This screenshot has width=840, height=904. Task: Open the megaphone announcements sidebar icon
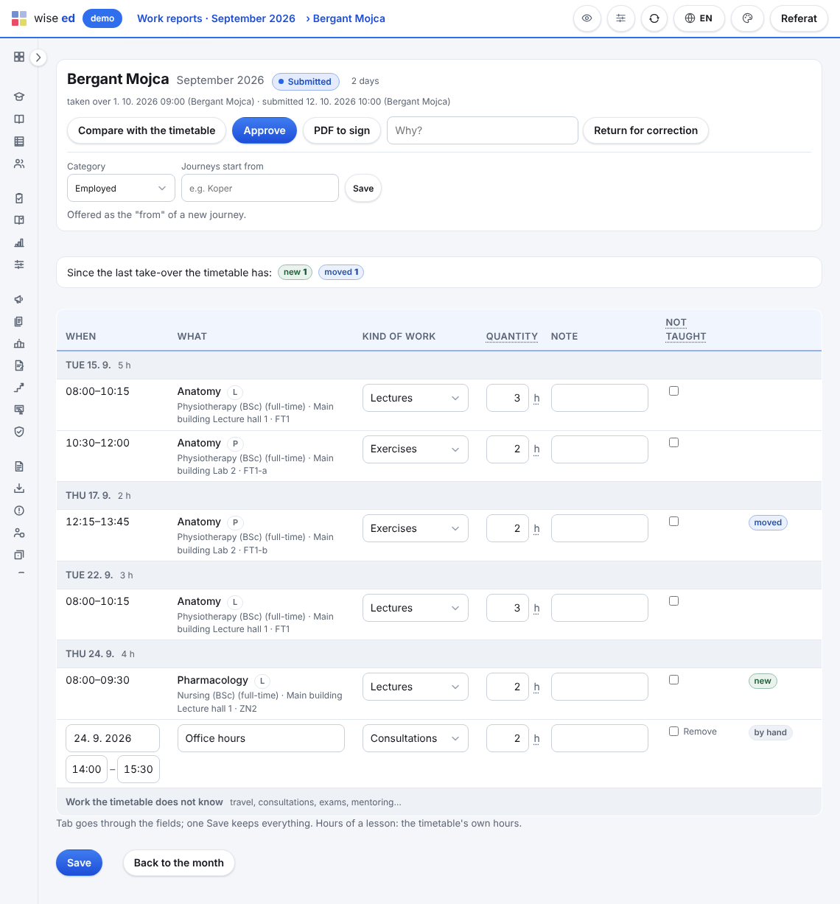pyautogui.click(x=19, y=299)
